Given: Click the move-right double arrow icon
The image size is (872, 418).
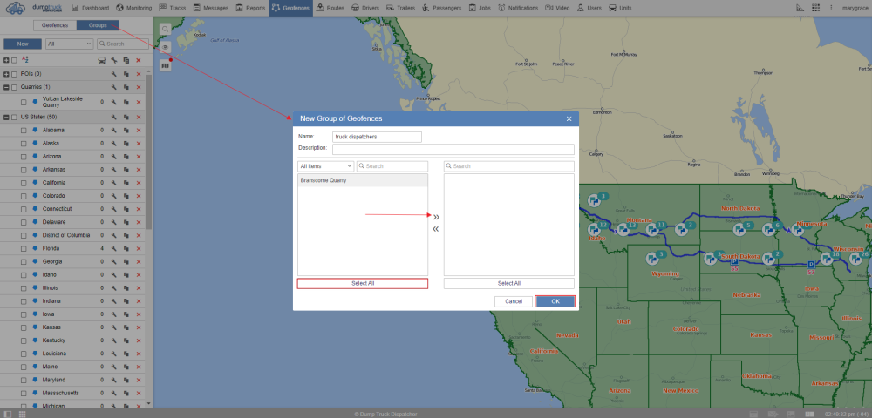Looking at the screenshot, I should pos(436,217).
